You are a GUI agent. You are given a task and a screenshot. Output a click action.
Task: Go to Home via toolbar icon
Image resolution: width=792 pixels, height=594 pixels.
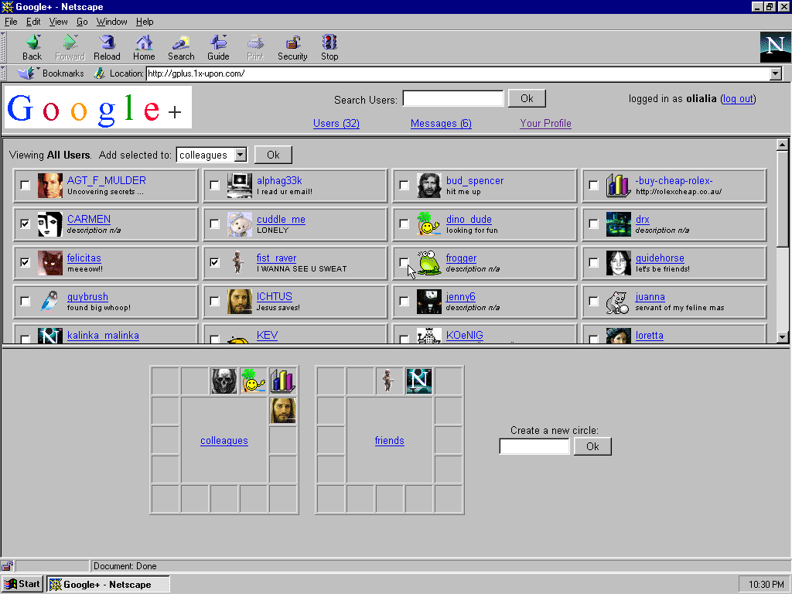tap(144, 43)
